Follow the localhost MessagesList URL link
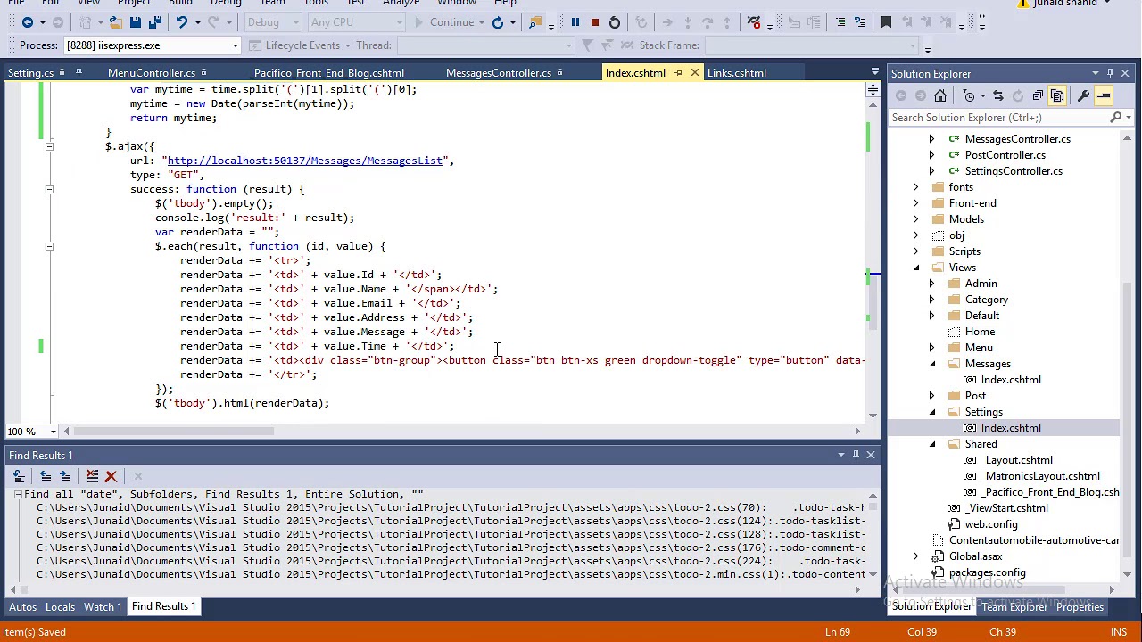 tap(305, 160)
